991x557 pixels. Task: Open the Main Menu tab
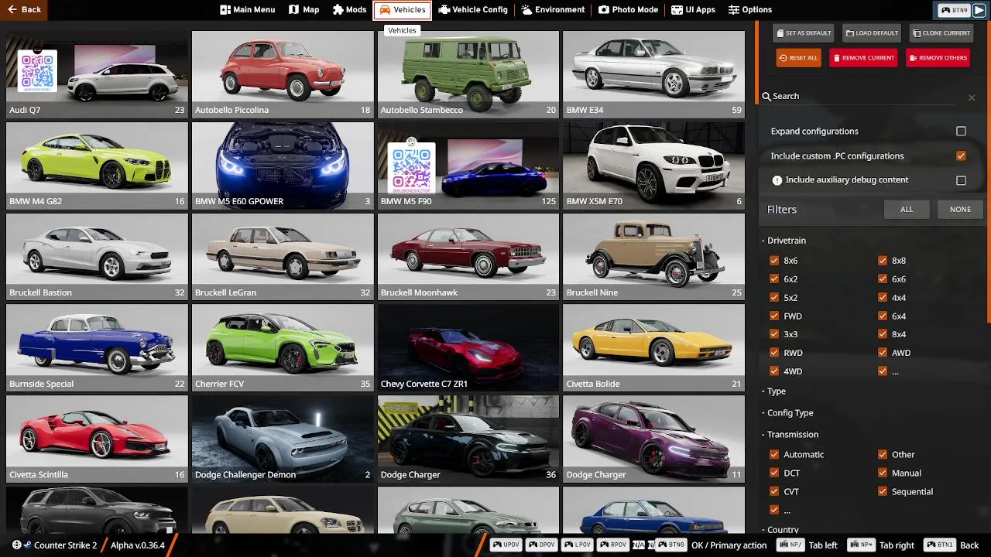pos(248,10)
